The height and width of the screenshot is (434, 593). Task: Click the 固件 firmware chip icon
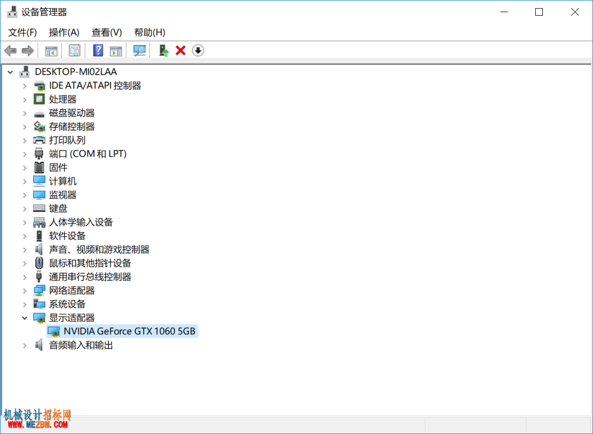coord(39,167)
